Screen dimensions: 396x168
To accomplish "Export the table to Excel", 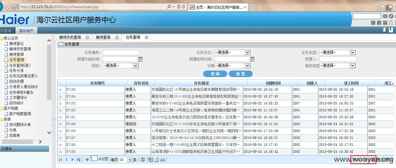I will tap(150, 160).
